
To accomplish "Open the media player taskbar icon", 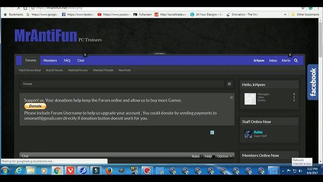I will pos(44,171).
